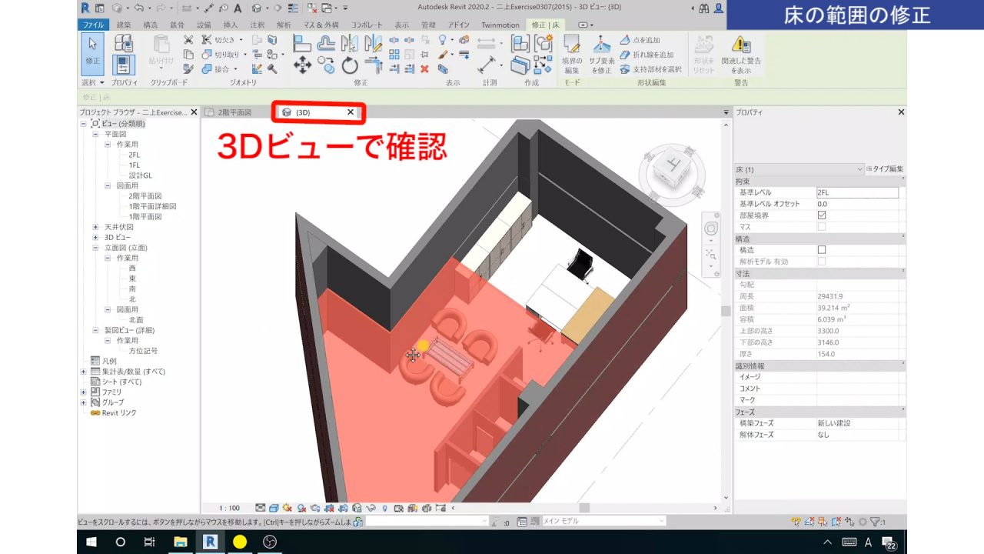Enable the マス checkbox in properties
Image resolution: width=984 pixels, height=554 pixels.
coord(822,227)
